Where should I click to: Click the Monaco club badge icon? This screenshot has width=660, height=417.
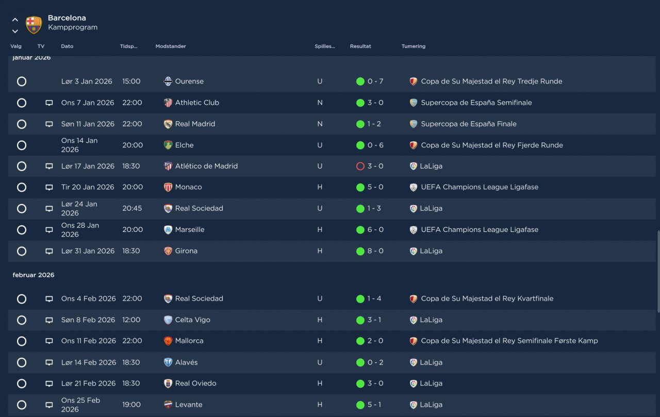168,187
